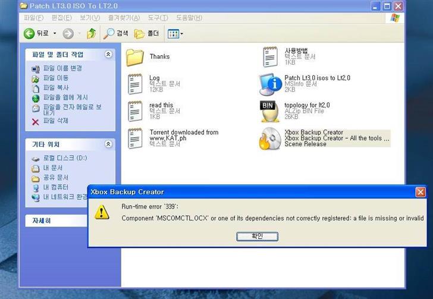Viewport: 433px width, 299px height.
Task: Click the My Computer icon
Action: click(x=36, y=188)
